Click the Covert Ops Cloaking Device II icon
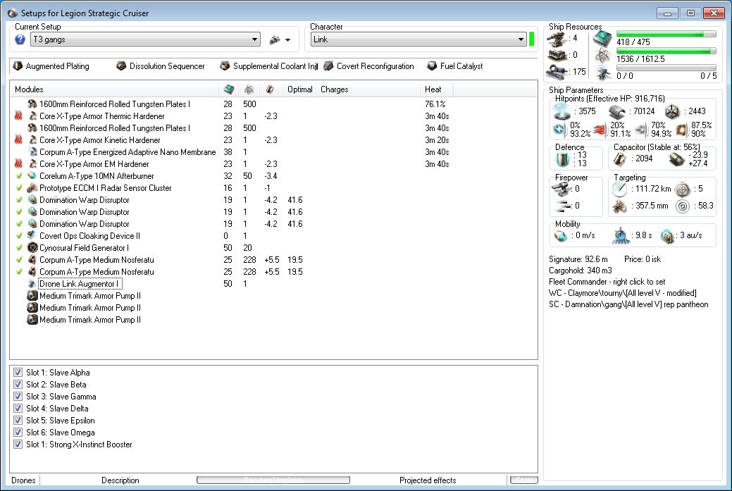The width and height of the screenshot is (732, 491). pos(32,236)
